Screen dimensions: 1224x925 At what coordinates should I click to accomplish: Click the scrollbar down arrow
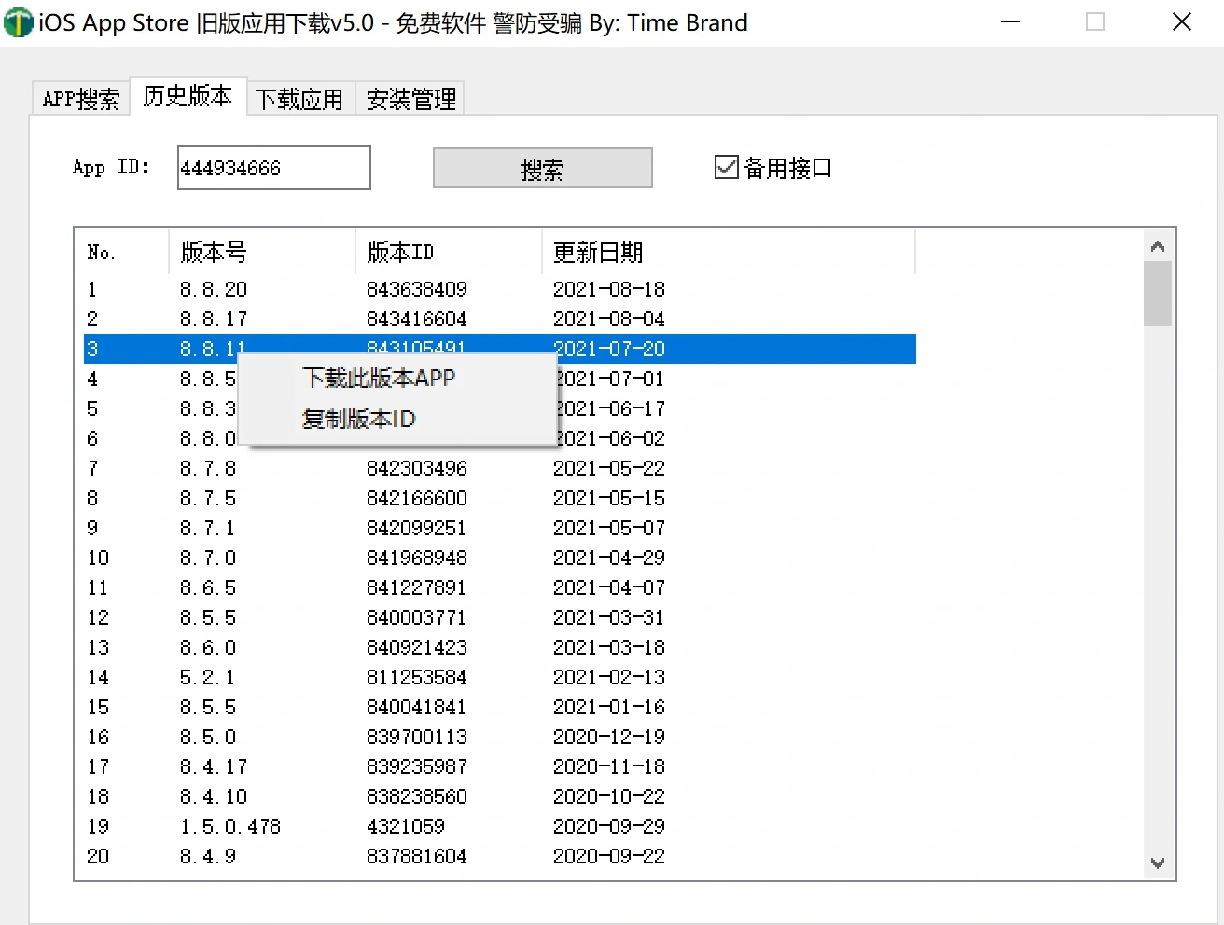tap(1157, 863)
